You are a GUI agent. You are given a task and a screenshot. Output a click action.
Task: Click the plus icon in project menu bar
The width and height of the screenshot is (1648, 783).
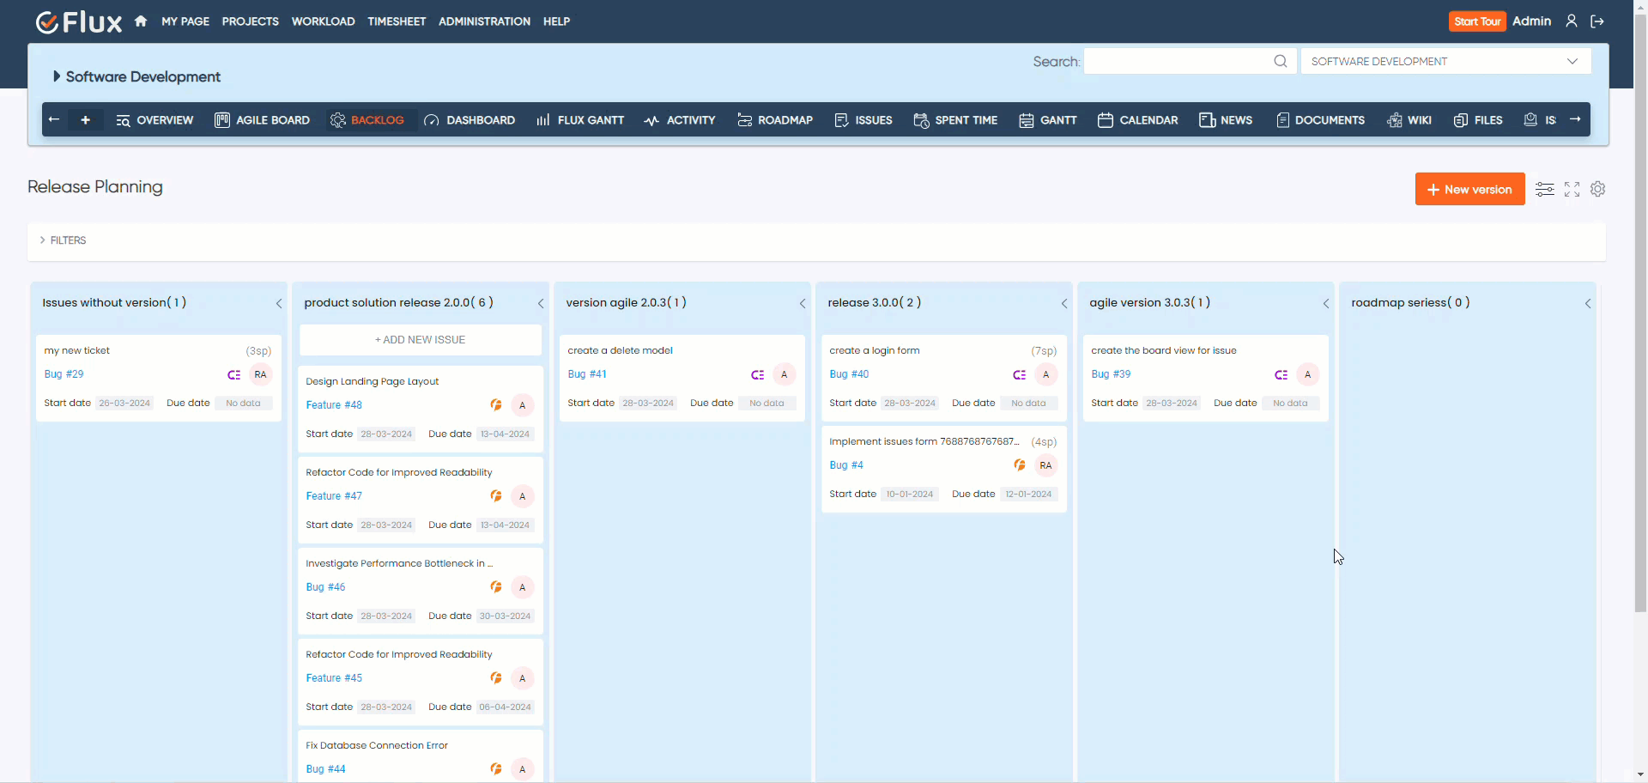[85, 120]
